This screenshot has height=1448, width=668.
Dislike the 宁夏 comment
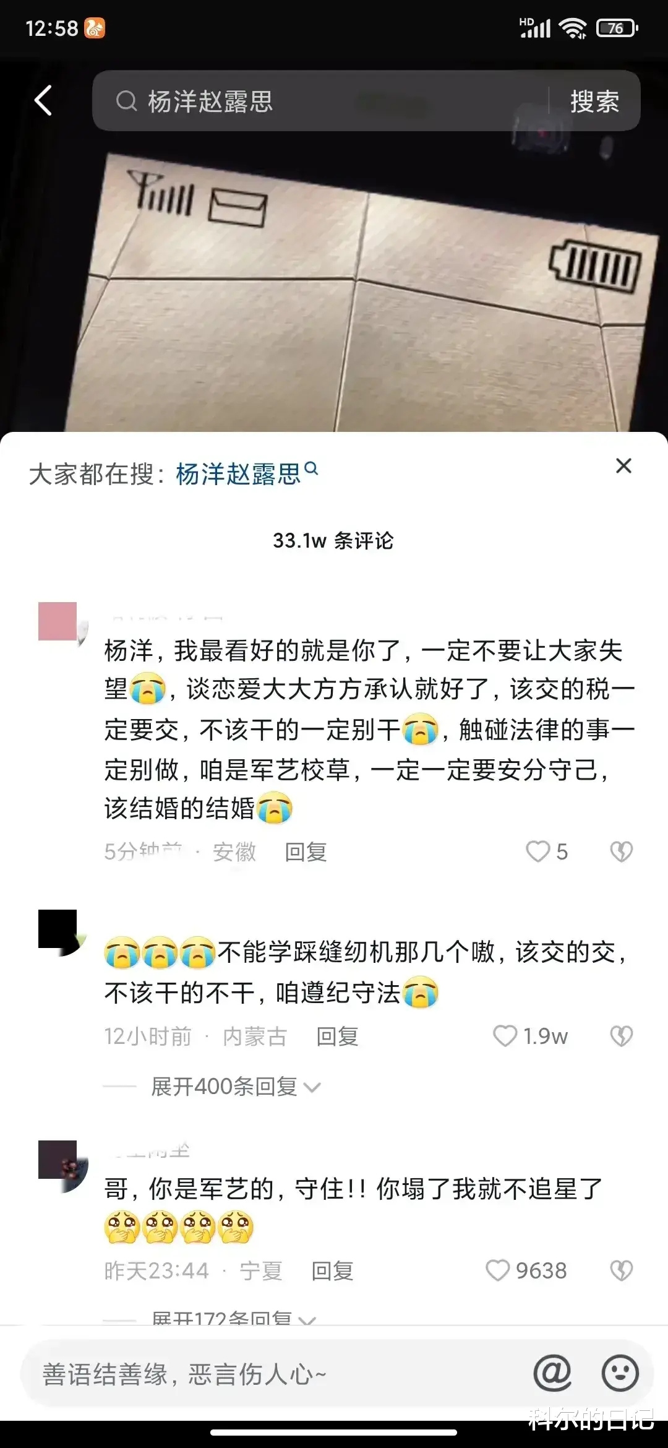[x=621, y=1270]
